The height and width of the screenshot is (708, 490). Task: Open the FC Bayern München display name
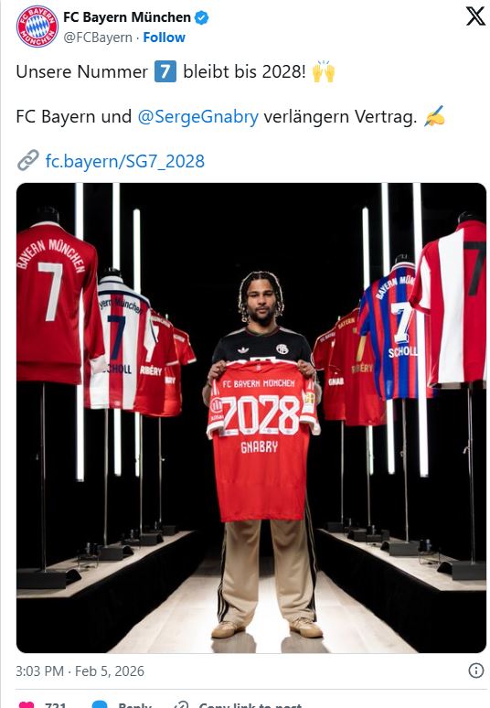[x=127, y=17]
